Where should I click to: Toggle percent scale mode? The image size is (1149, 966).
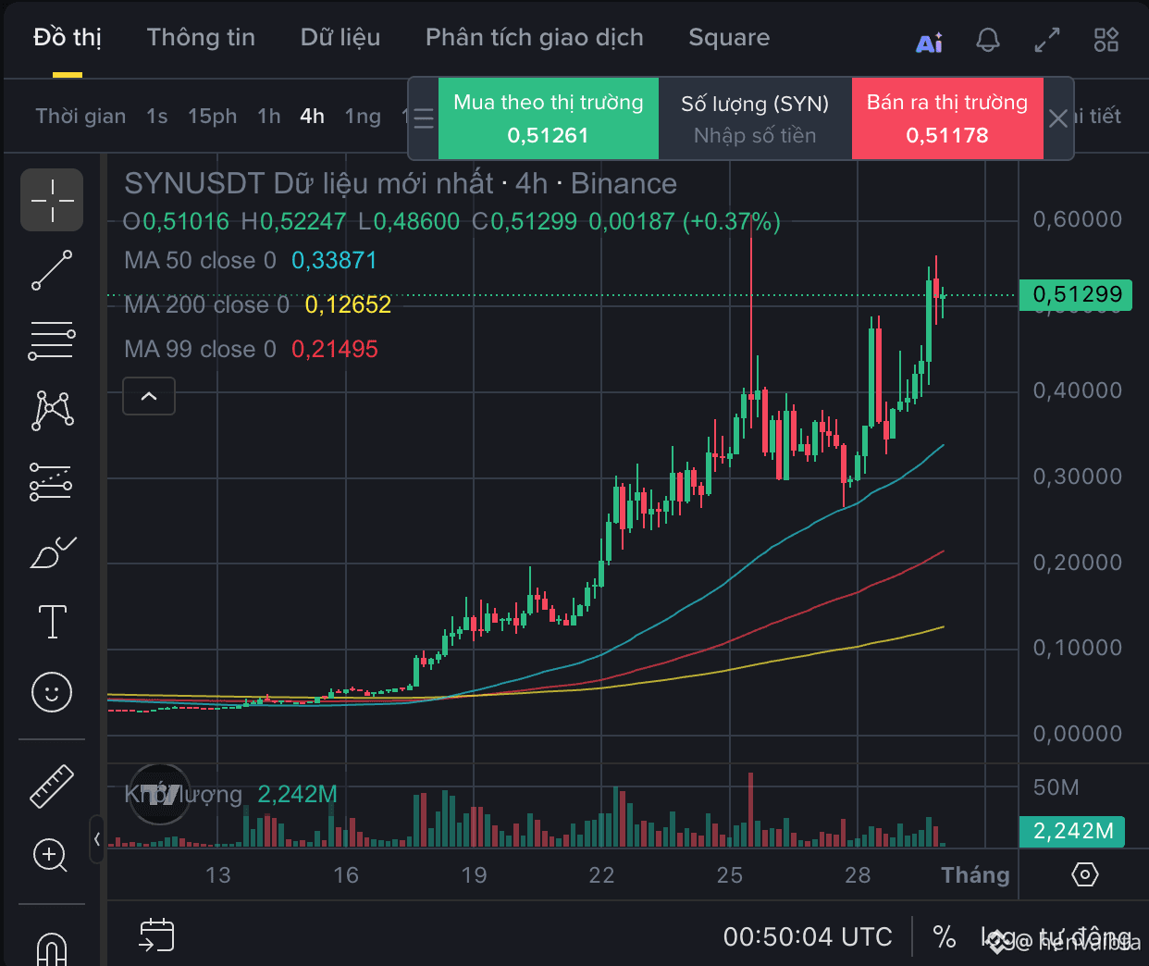[x=944, y=936]
